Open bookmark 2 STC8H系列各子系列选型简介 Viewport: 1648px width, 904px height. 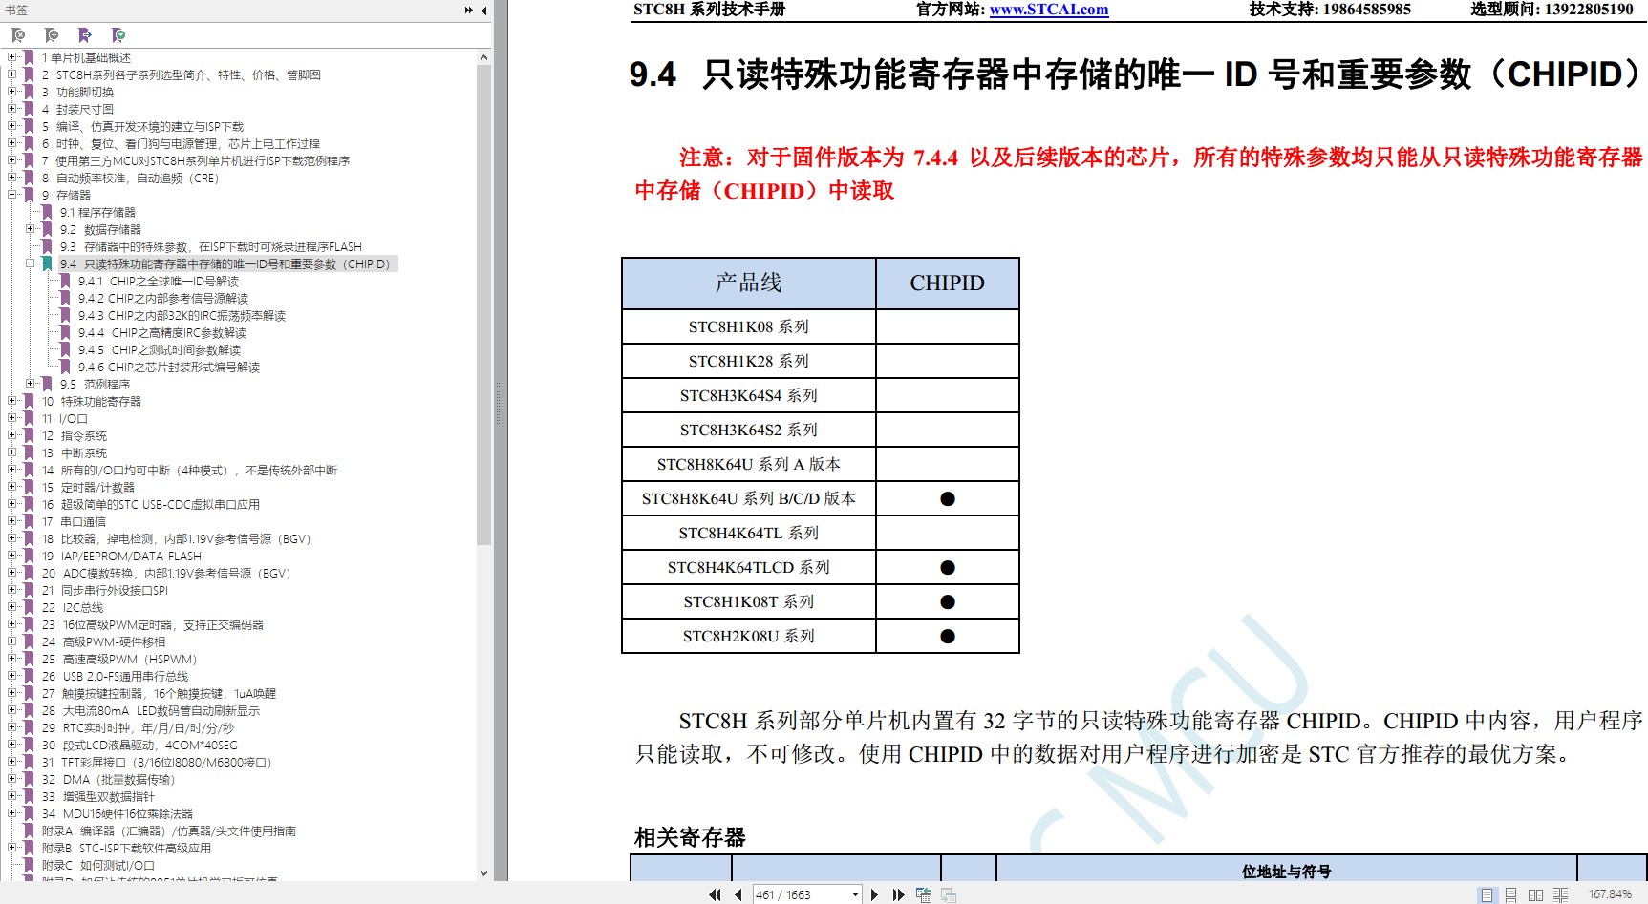click(182, 74)
